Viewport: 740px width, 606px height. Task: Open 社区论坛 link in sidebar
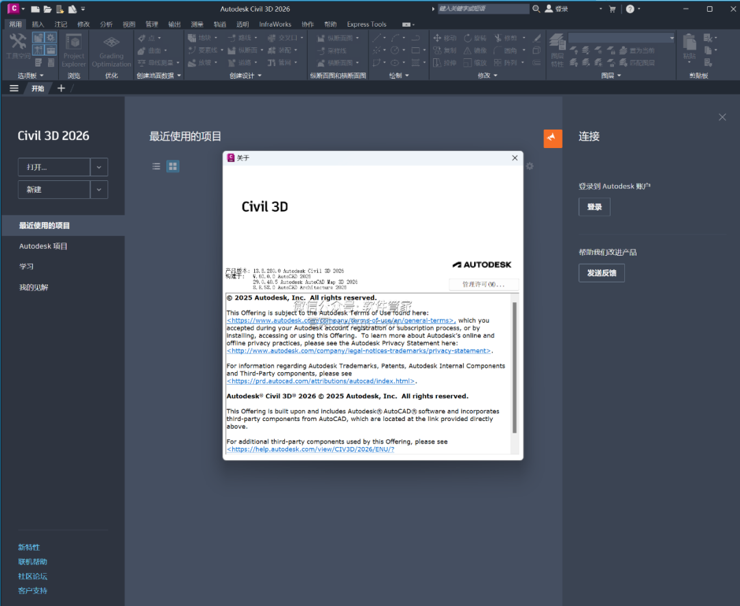click(x=33, y=577)
